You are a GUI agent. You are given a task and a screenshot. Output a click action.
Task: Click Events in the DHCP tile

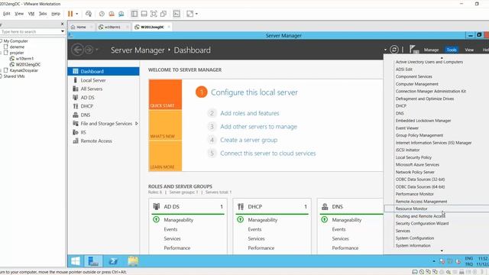coord(254,229)
